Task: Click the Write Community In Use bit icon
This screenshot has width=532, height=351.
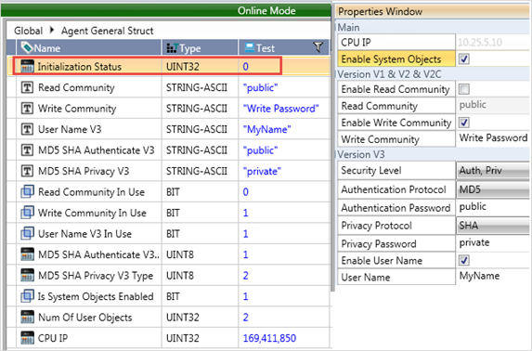Action: click(x=27, y=213)
